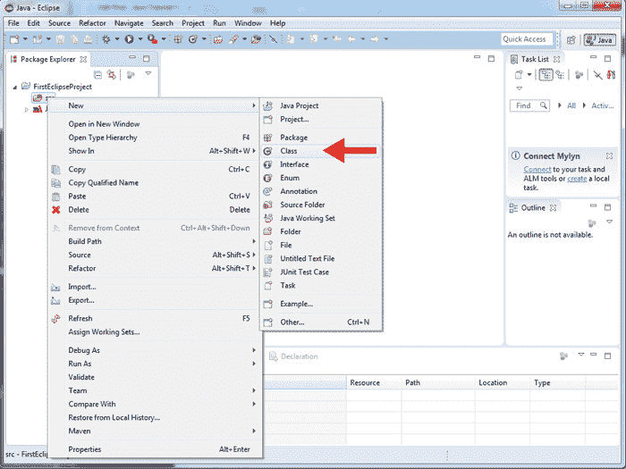Open the Debug dropdown arrow
The width and height of the screenshot is (626, 469).
coord(117,39)
